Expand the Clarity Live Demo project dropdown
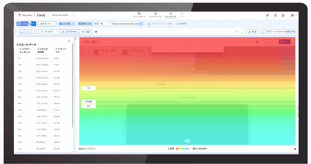 point(62,15)
